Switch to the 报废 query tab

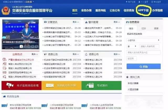click(156, 28)
